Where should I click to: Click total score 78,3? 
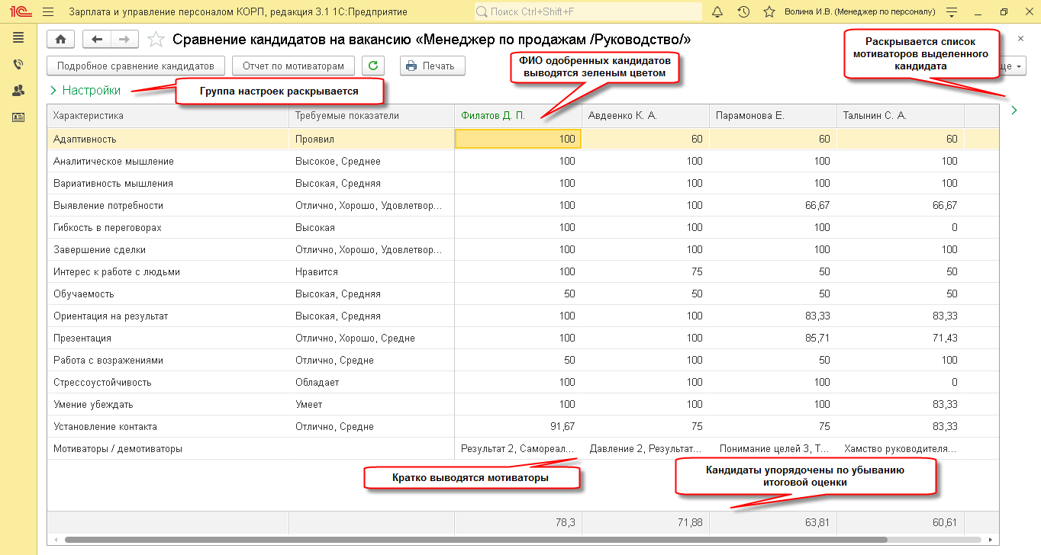(x=518, y=522)
